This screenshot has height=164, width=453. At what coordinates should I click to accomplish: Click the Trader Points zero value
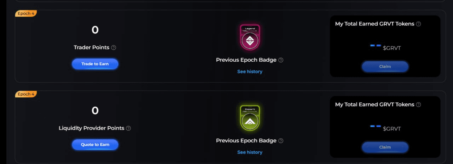tap(95, 30)
